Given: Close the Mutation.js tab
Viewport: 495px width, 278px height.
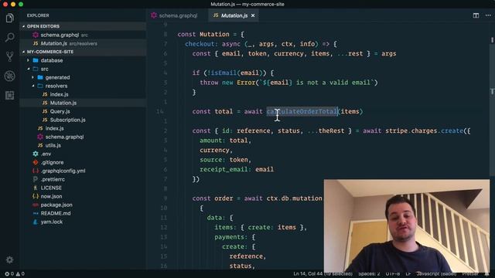Looking at the screenshot, I should [253, 15].
